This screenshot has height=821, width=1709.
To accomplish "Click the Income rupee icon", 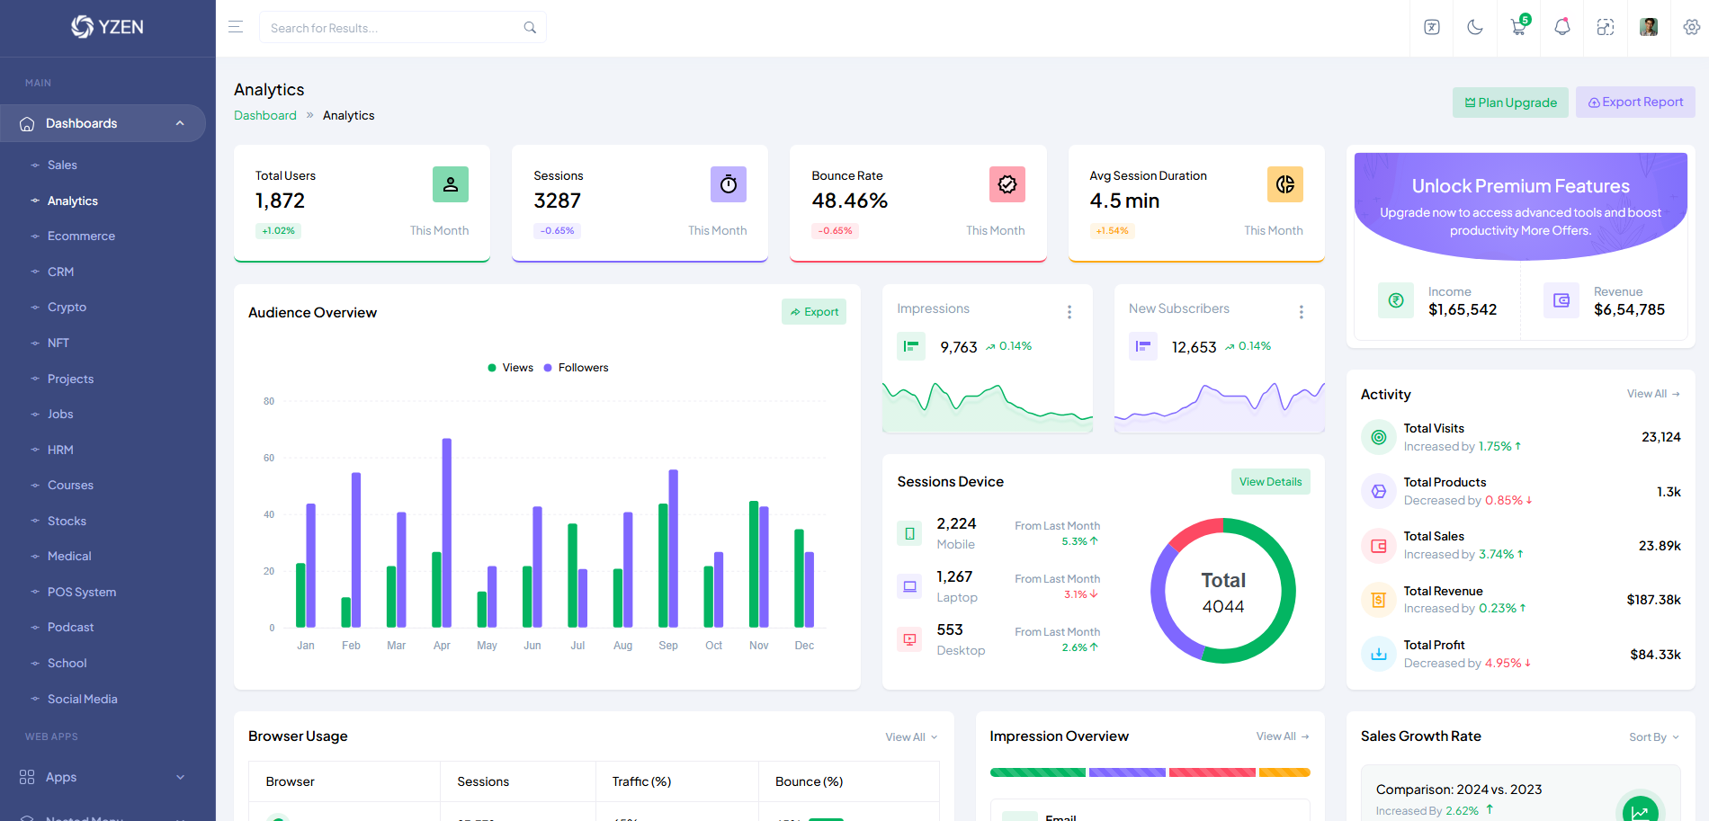I will tap(1396, 300).
